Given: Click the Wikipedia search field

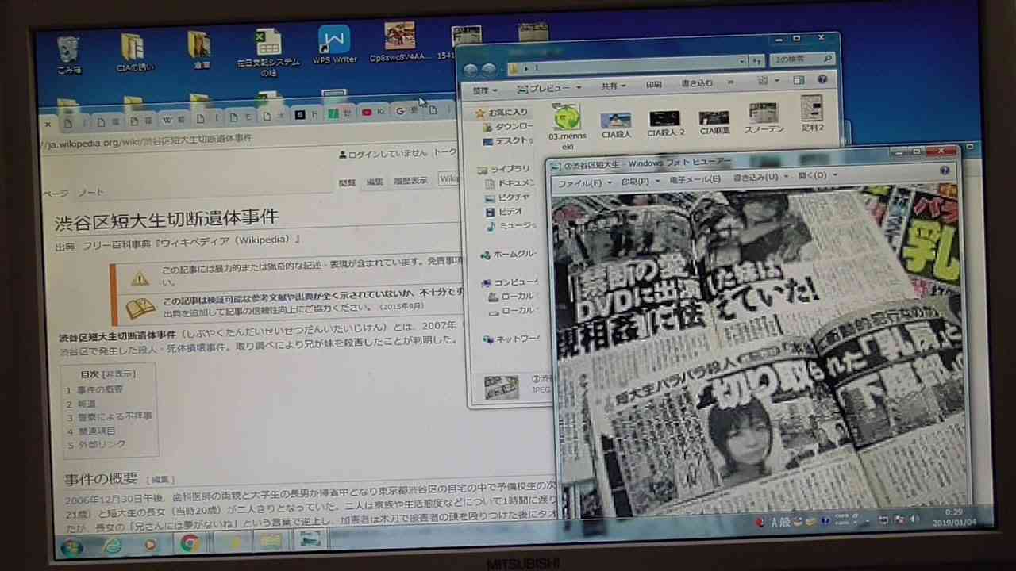Looking at the screenshot, I should (449, 178).
